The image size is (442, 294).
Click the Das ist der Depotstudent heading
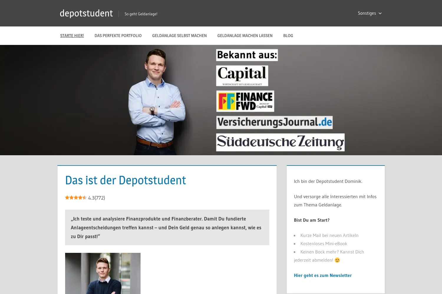click(126, 180)
